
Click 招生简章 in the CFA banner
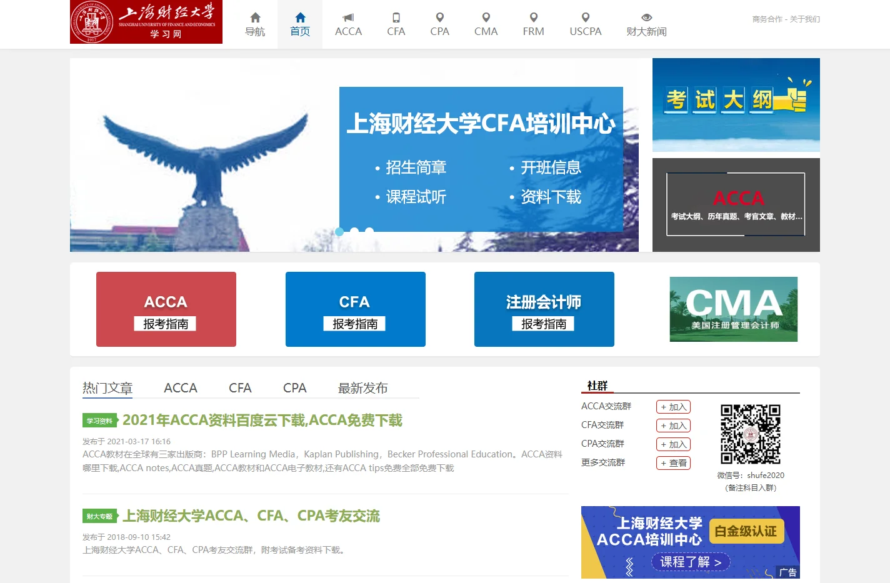click(416, 167)
